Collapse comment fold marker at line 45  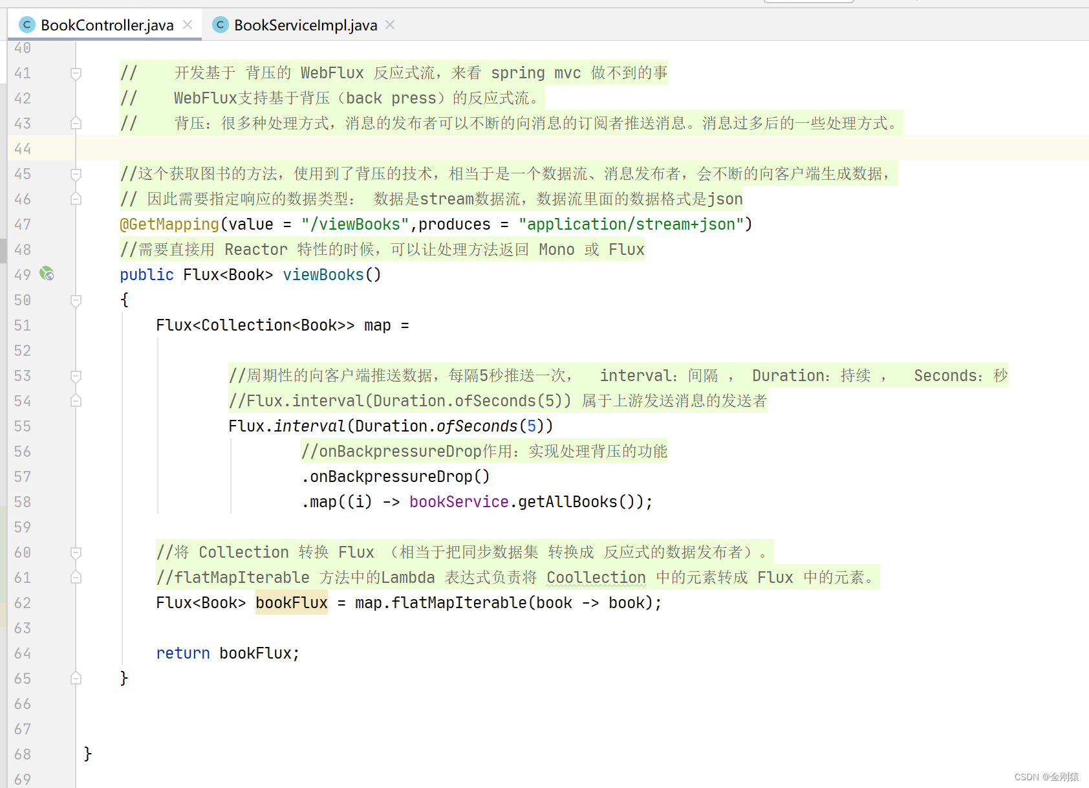click(x=76, y=174)
